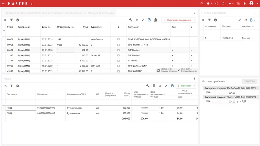Click the gear icon in Пов'язані документи toolbar
This screenshot has width=260, height=146.
(x=215, y=20)
